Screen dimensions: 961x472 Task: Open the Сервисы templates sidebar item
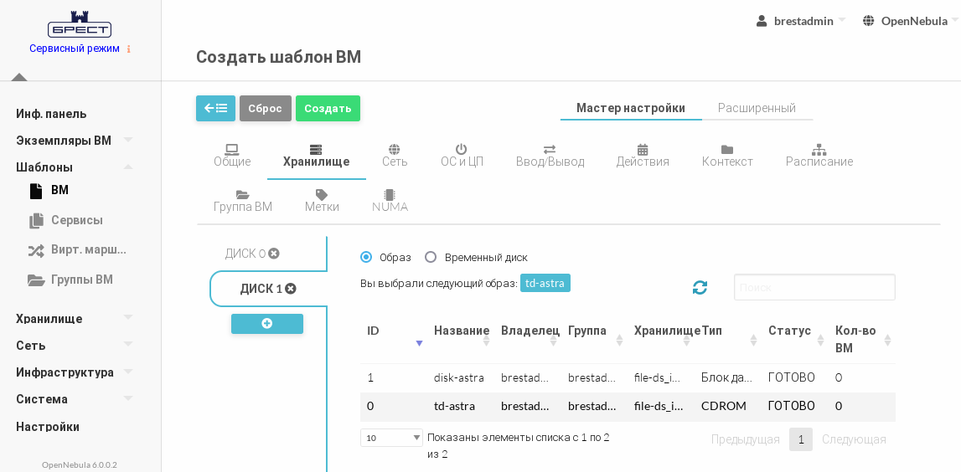[76, 220]
